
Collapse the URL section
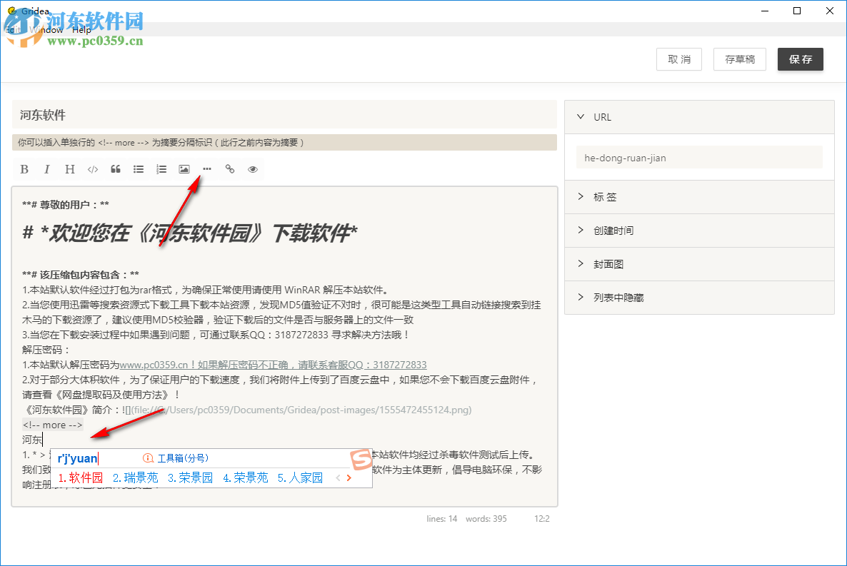point(699,117)
